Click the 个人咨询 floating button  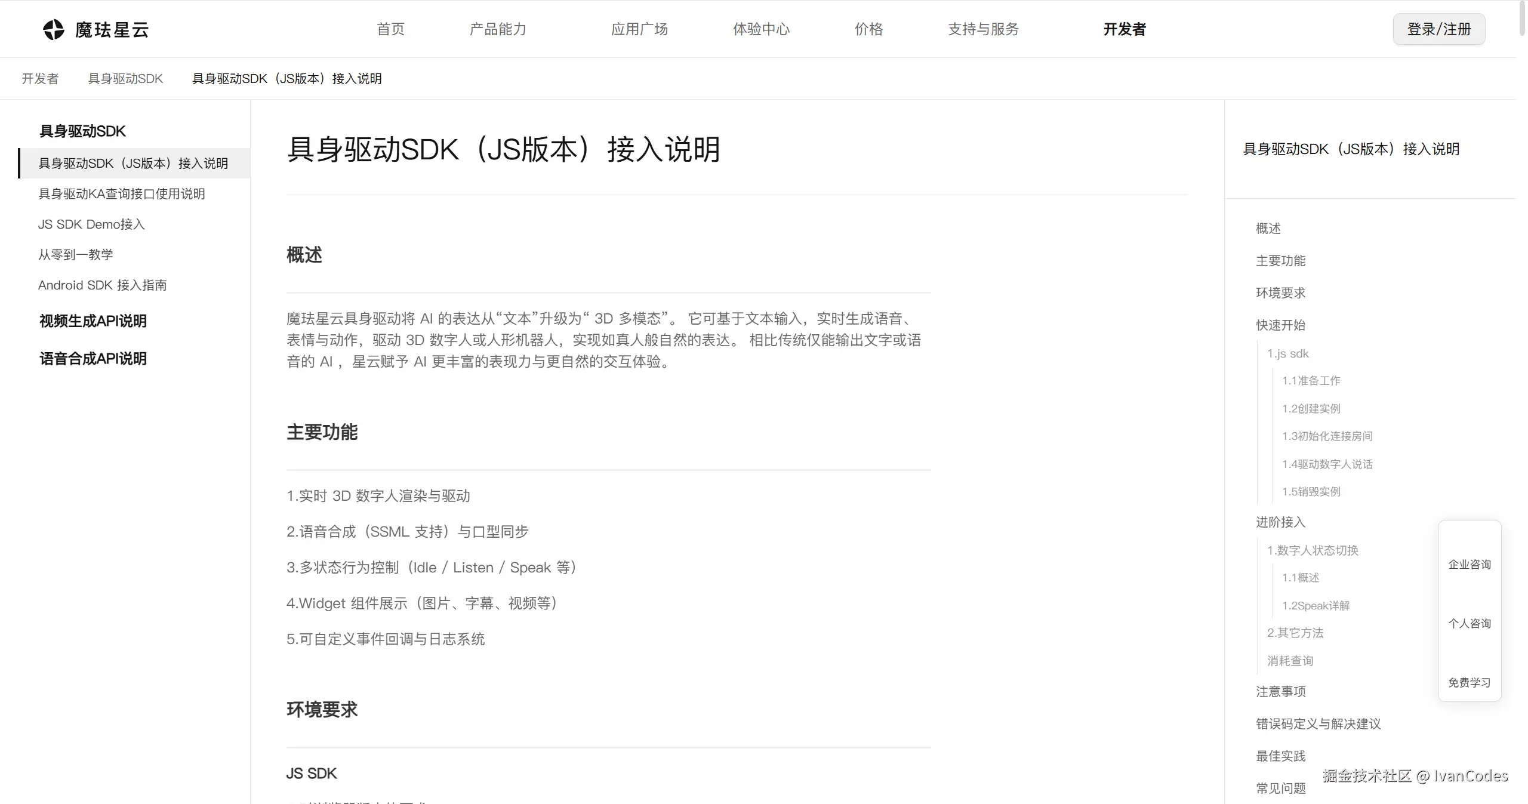[1470, 624]
